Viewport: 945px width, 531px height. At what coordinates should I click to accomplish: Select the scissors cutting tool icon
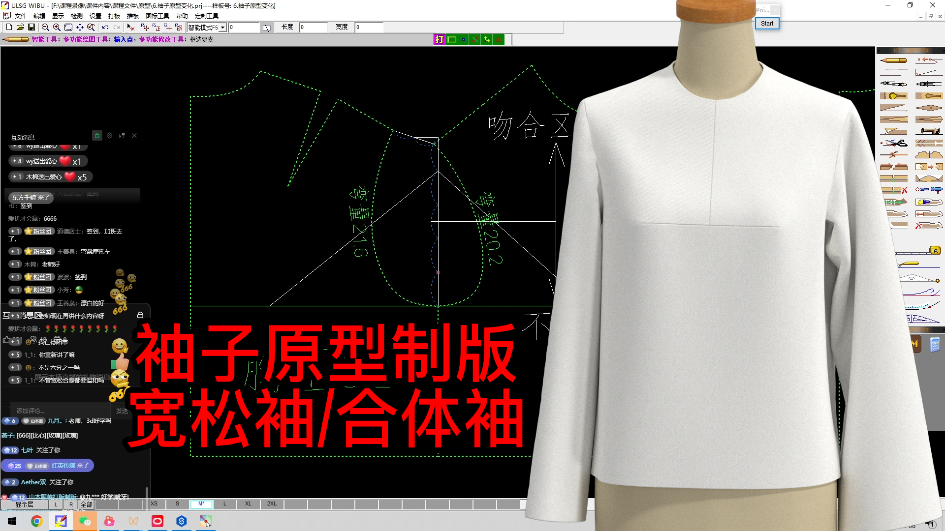894,143
